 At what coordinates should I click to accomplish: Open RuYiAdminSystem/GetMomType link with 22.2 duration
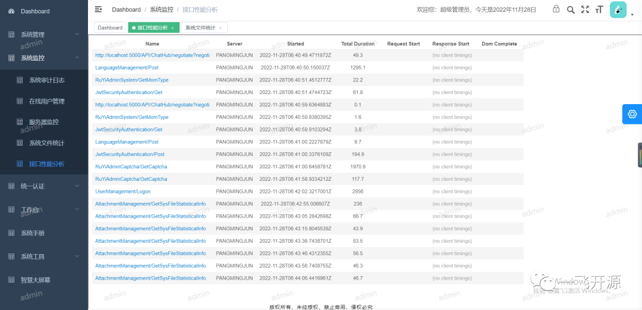[132, 80]
